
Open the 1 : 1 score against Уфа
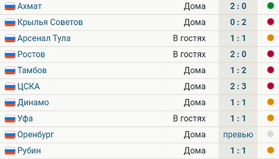[238, 118]
